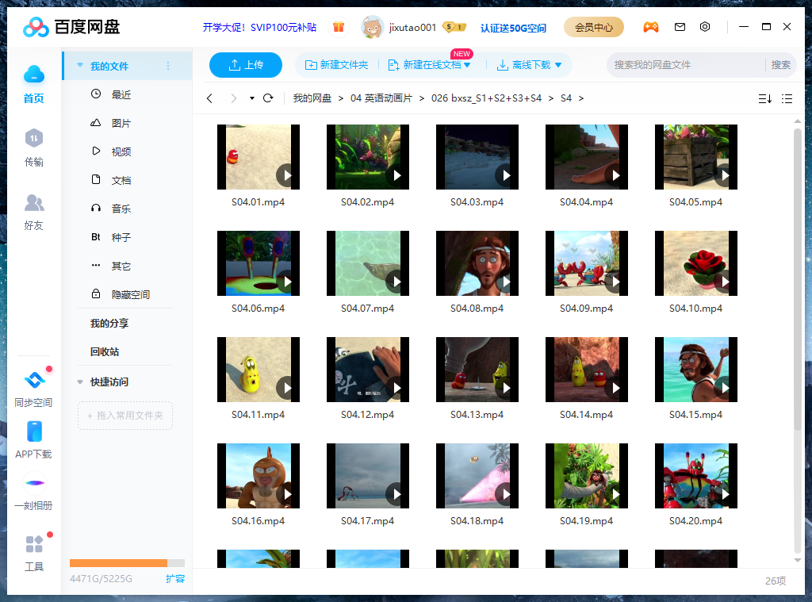Switch to list view mode
812x602 pixels.
787,98
